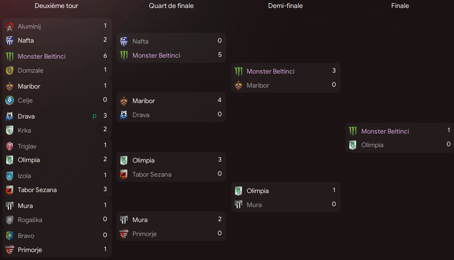Open the Bravo club badge
Screen dimensions: 454x260
(x=9, y=236)
